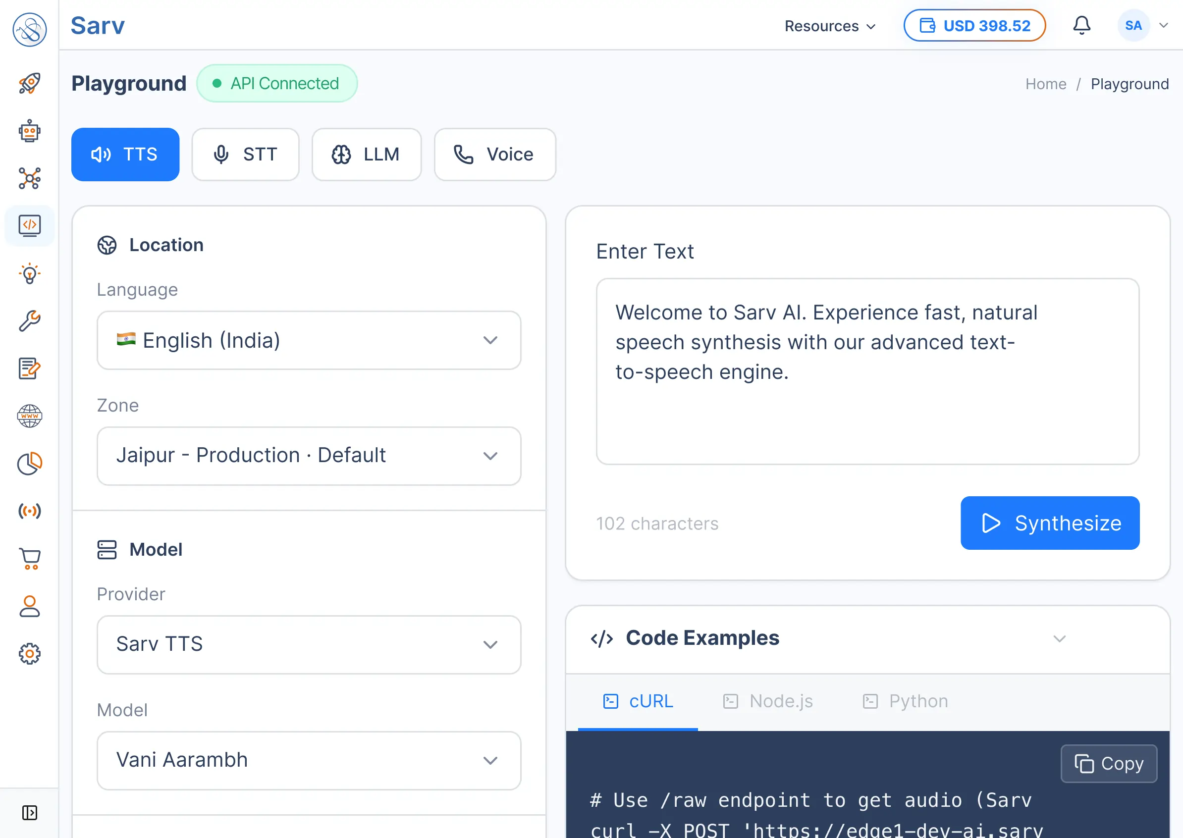Screen dimensions: 1183x838
Task: Open the lightbulb ideas section in sidebar
Action: click(29, 273)
